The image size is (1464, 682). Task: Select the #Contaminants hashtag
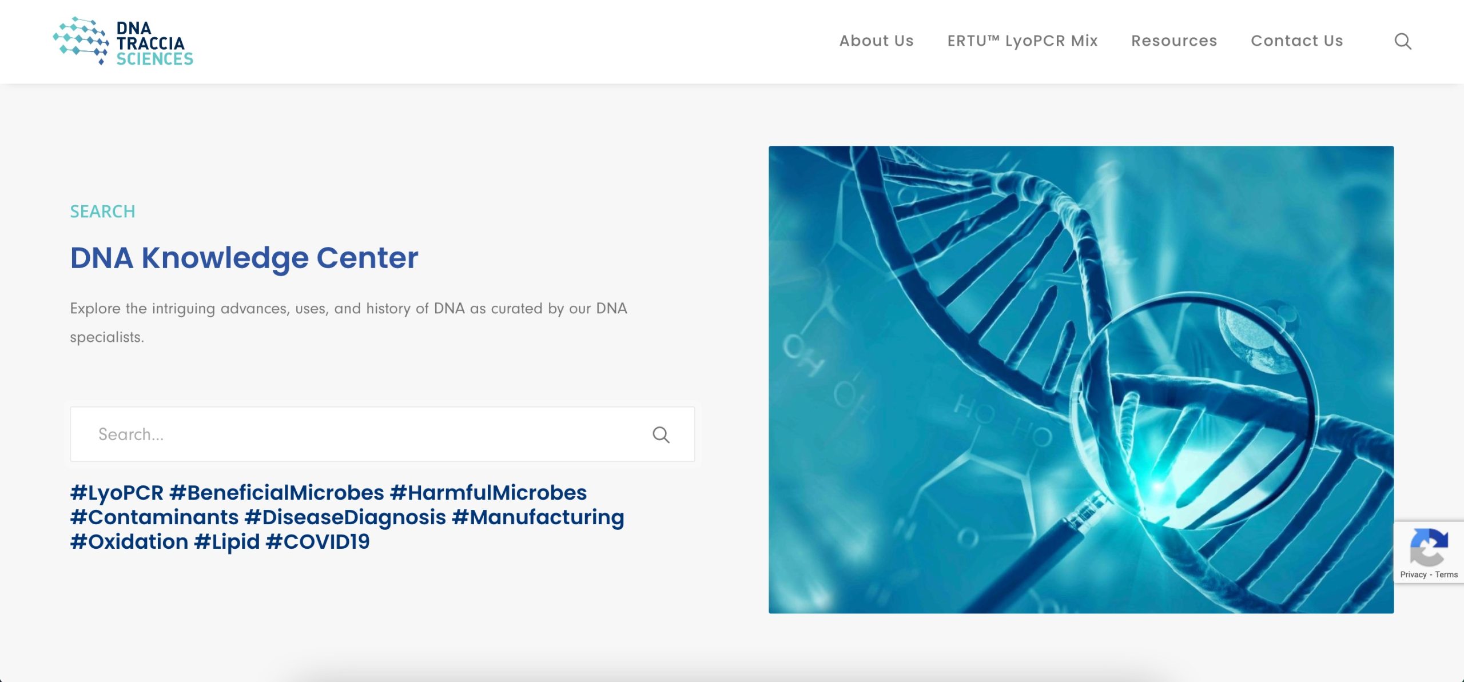(154, 517)
